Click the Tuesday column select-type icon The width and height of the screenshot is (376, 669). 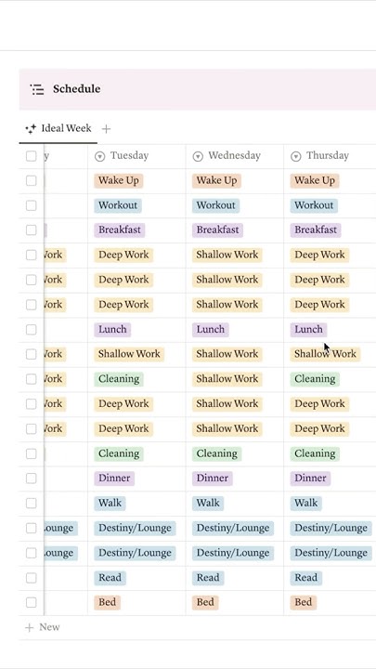(x=99, y=156)
